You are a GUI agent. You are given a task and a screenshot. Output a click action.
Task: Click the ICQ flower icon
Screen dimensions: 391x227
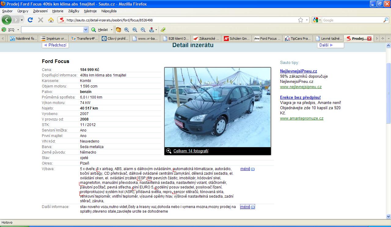(x=4, y=30)
